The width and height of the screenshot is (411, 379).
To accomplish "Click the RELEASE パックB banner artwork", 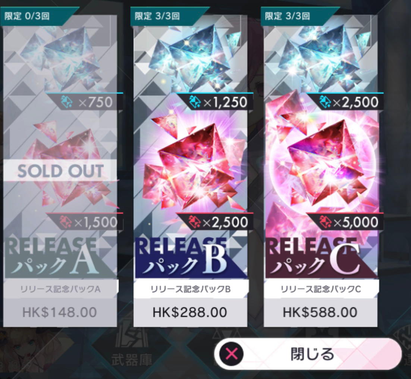I will pos(190,257).
